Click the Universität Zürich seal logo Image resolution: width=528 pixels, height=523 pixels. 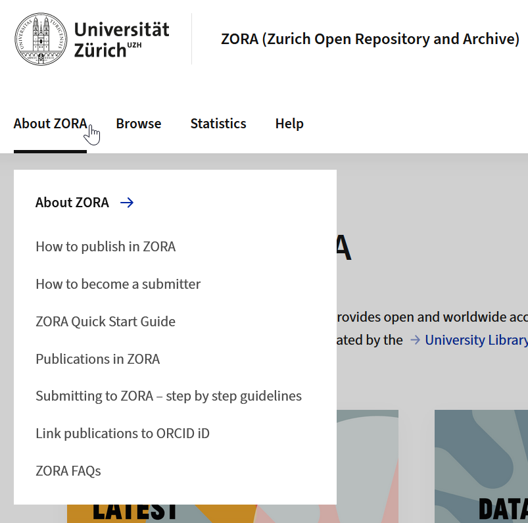(41, 39)
